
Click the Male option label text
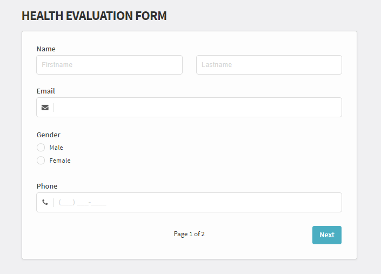(56, 148)
